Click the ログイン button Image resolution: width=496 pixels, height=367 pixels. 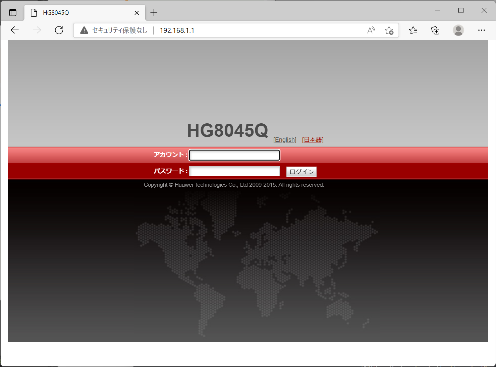point(301,172)
